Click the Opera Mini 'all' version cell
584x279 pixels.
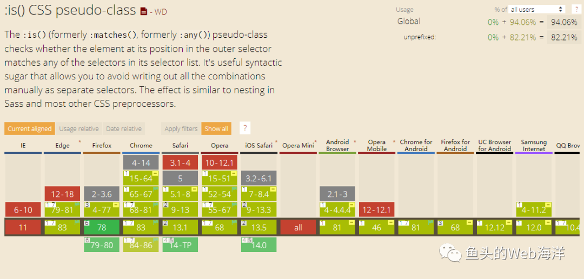(298, 227)
